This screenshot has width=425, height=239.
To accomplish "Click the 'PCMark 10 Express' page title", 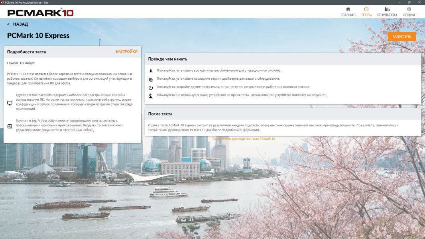I will tap(38, 36).
